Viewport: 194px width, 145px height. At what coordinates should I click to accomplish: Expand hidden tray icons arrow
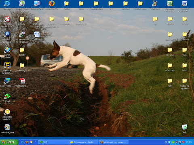click(169, 142)
